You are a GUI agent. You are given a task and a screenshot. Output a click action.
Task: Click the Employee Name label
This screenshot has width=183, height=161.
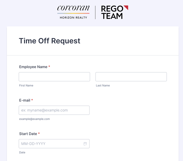pyautogui.click(x=33, y=67)
